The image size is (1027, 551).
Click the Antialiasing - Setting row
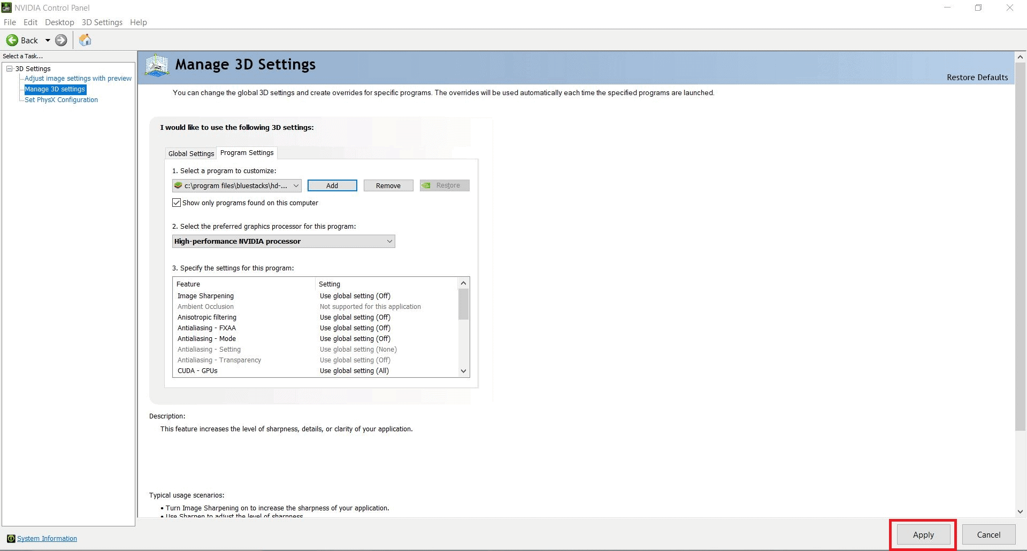tap(316, 349)
